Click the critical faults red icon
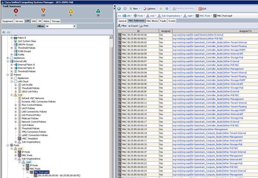This screenshot has width=258, height=178. tap(16, 11)
